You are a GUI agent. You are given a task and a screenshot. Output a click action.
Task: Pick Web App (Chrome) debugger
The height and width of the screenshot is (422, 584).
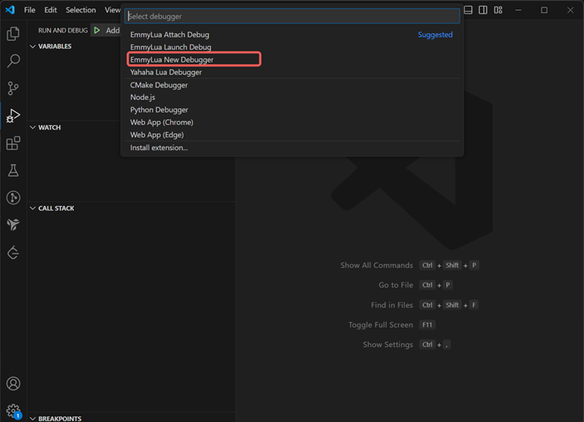click(x=292, y=122)
